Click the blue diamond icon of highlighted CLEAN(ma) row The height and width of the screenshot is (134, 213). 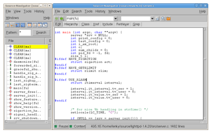click(11, 46)
